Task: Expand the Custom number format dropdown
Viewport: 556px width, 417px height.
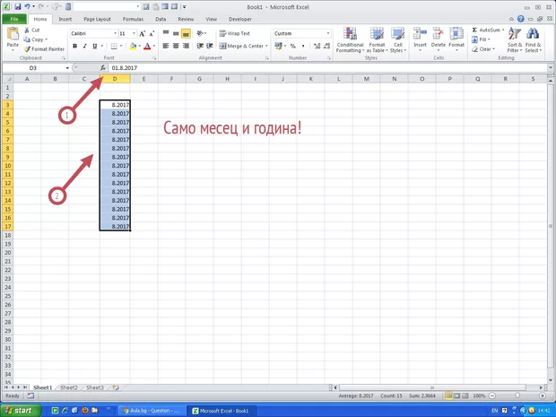Action: [x=328, y=33]
